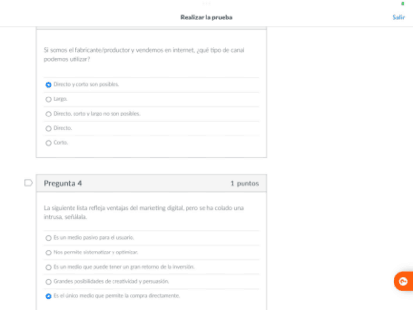Tap the three-dot multitasking indicator at top
This screenshot has width=413, height=310.
(x=206, y=3)
